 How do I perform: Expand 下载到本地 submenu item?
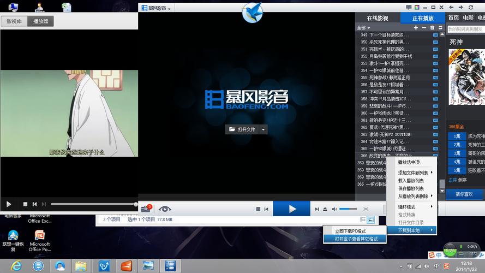(x=412, y=230)
